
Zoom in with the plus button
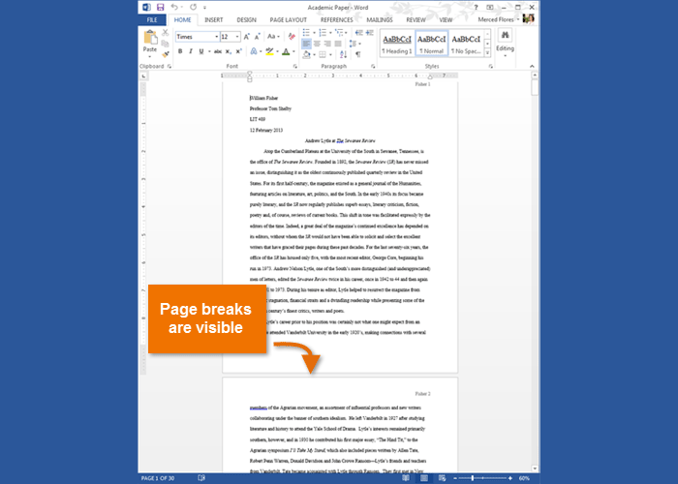510,478
